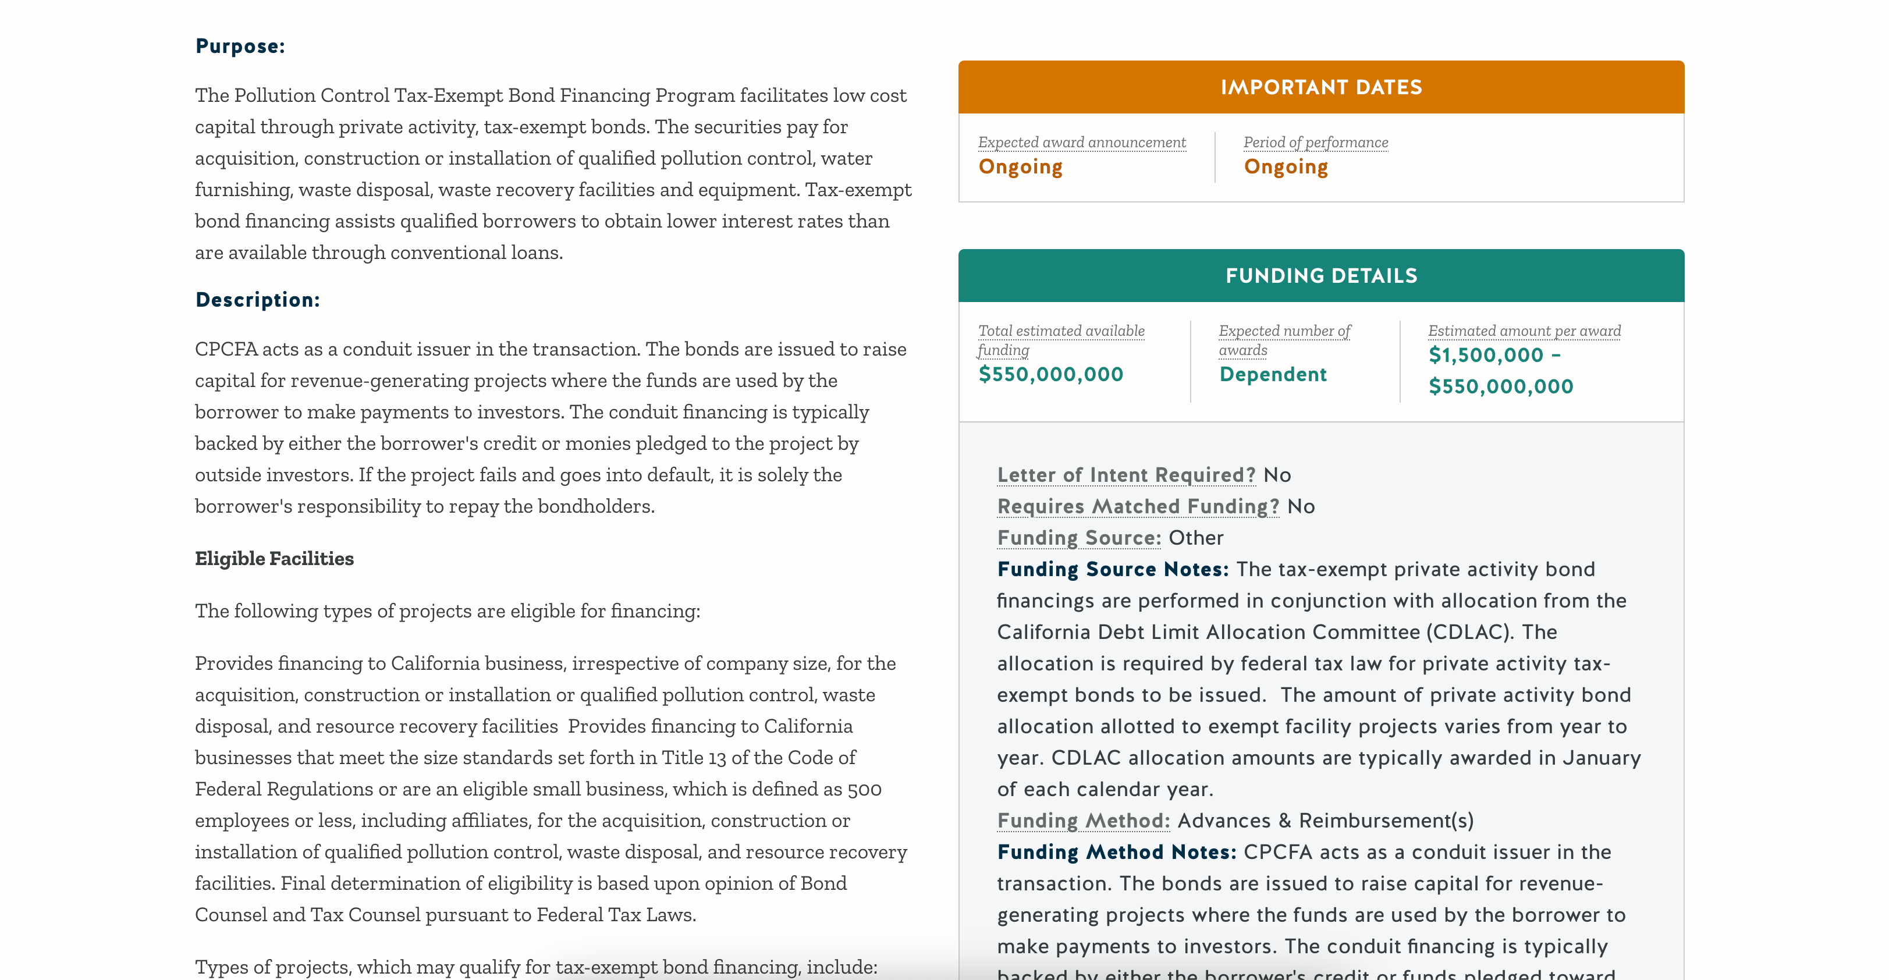Click 'The following types of projects' sentence
The height and width of the screenshot is (980, 1889).
click(x=448, y=611)
